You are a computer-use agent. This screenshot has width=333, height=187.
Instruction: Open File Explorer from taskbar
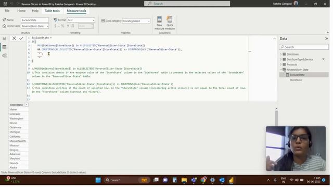(184, 180)
